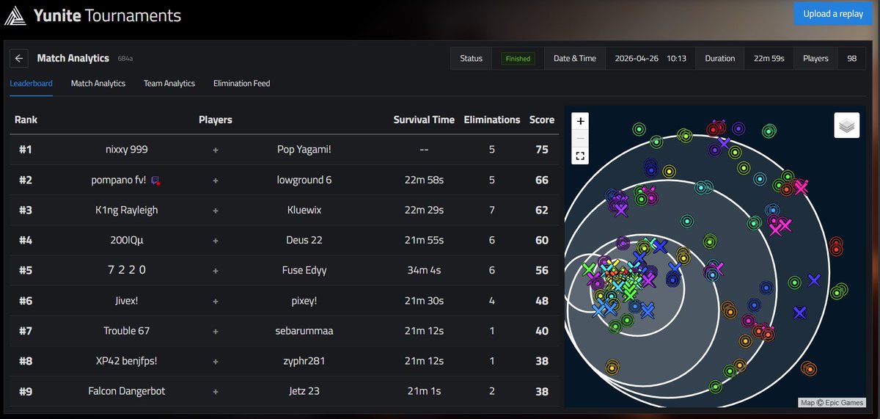Select player pixey!
The image size is (880, 419).
(304, 301)
